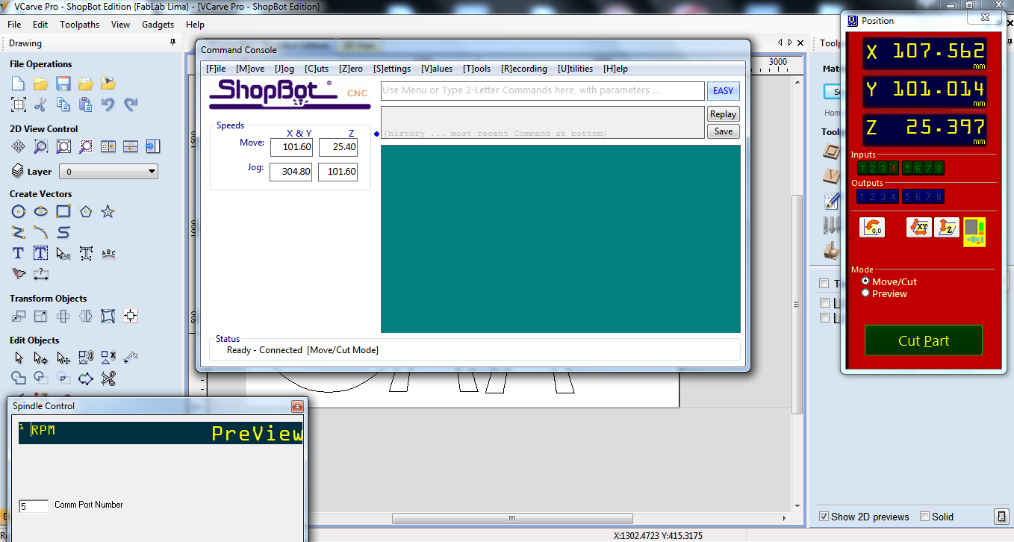Click Zero axes icon in Position window
This screenshot has height=542, width=1014.
(x=872, y=228)
